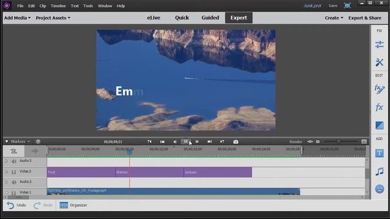
Task: Open Applied Effects fx pencil panel
Action: pos(379,89)
